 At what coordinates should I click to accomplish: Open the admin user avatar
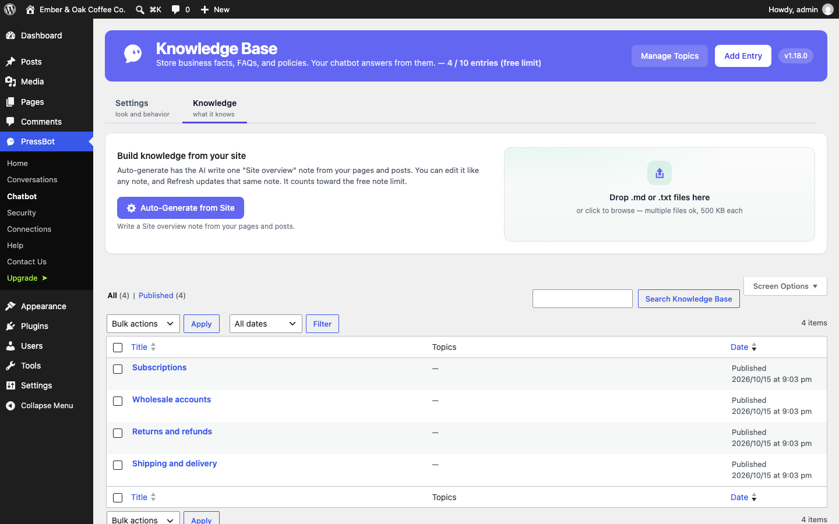(827, 9)
